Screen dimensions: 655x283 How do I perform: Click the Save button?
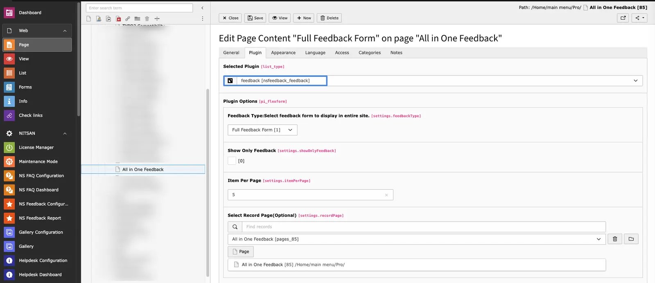click(x=255, y=18)
